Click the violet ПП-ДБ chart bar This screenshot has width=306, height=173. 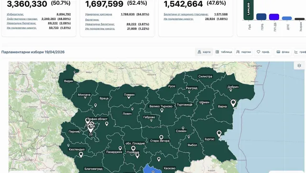point(274,17)
